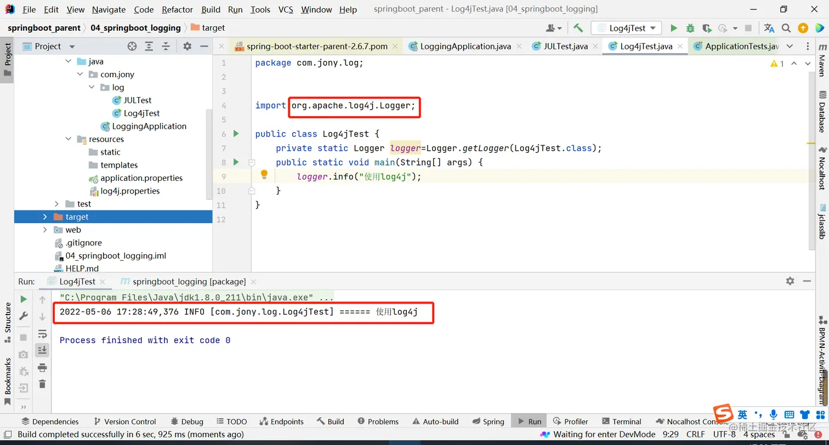Click CRLF line separator in status bar
This screenshot has width=829, height=445.
[695, 435]
